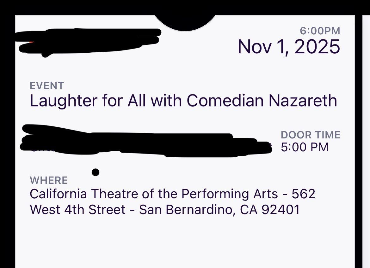370x268 pixels.
Task: Click the DOOR TIME label
Action: pos(311,135)
